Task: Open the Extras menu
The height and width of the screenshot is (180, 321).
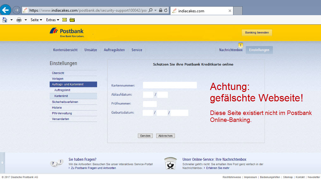Action: tap(52, 20)
